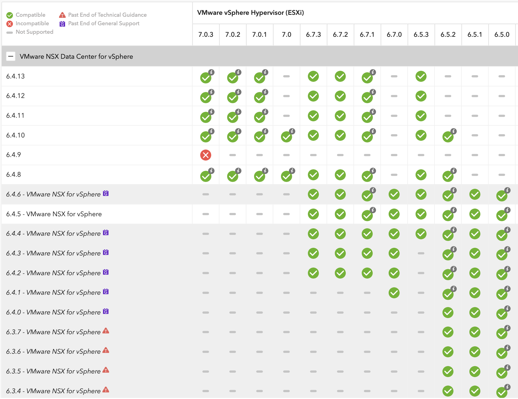Click the 'Past End of General Support' legend label
This screenshot has height=399, width=518.
point(104,23)
